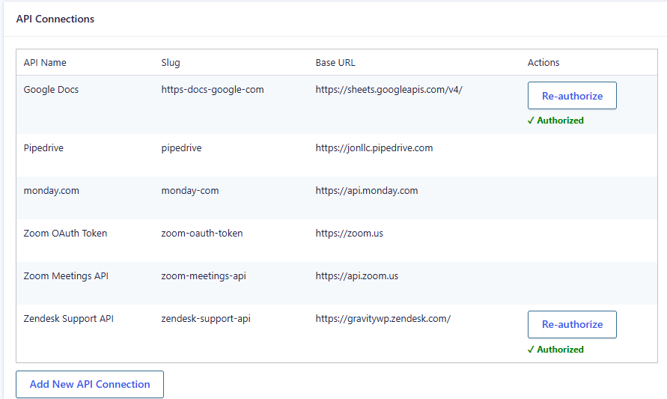Select the monday.com API name

point(52,191)
